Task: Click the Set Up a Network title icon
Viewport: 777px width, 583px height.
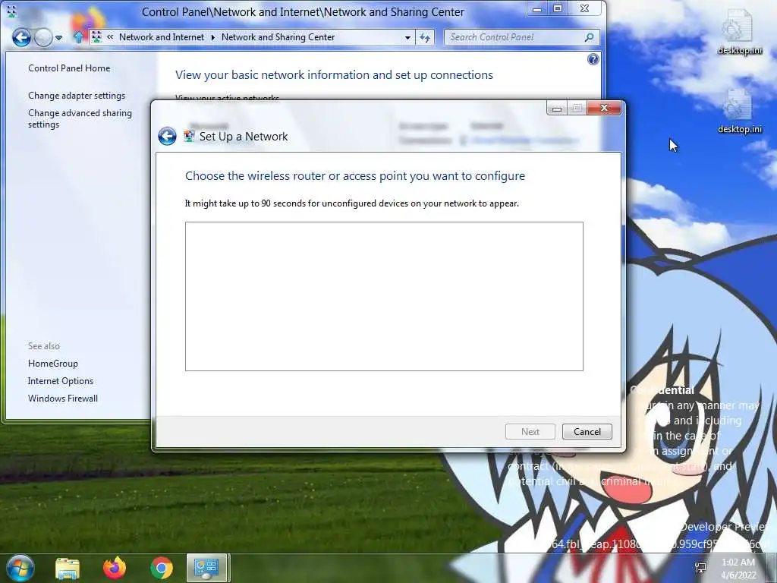Action: 189,136
